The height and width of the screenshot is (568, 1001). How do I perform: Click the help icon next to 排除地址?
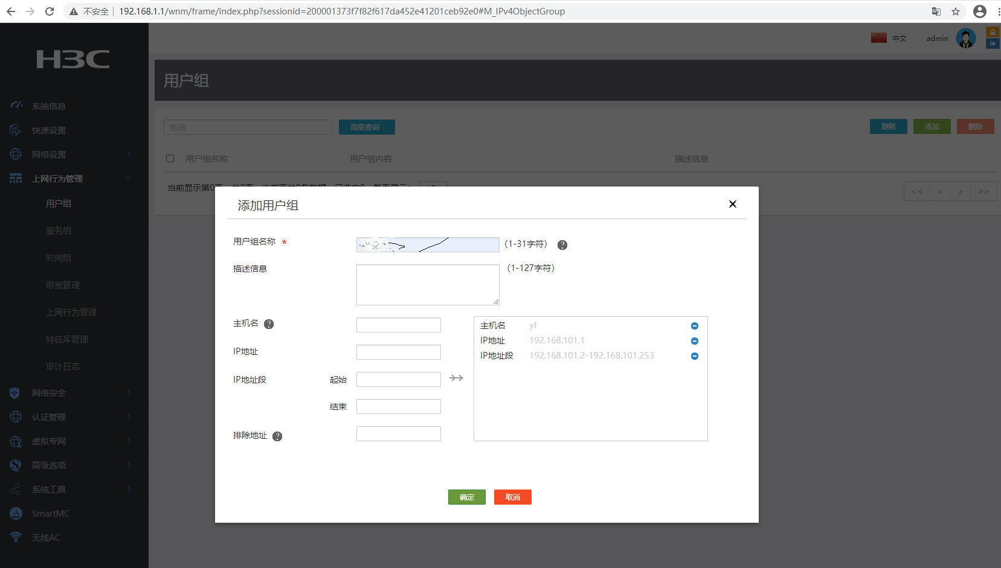click(277, 436)
